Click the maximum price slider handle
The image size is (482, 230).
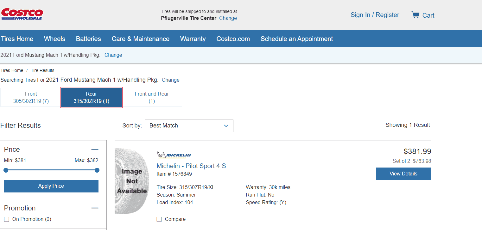tap(97, 170)
